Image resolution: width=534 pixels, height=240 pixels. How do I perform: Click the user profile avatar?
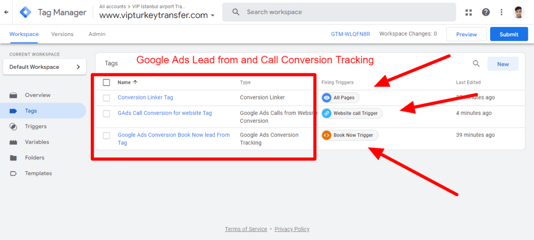tap(519, 12)
